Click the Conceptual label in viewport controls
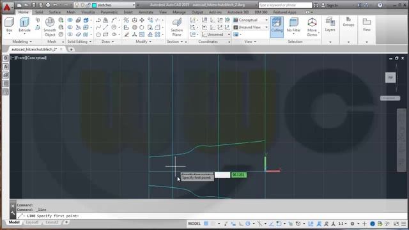409x230 pixels. click(36, 58)
